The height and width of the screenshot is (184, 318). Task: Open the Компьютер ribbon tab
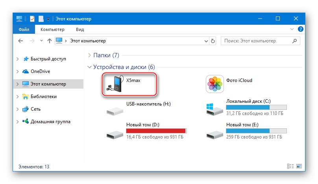click(52, 29)
